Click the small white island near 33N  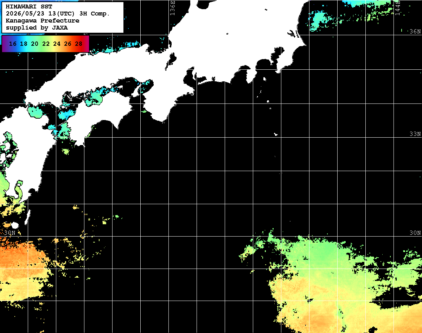276,134
